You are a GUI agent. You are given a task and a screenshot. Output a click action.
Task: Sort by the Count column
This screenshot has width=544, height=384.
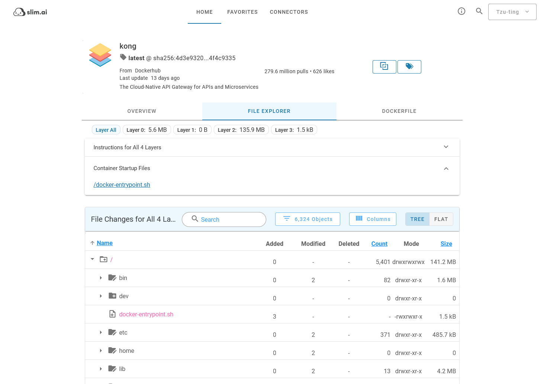379,244
